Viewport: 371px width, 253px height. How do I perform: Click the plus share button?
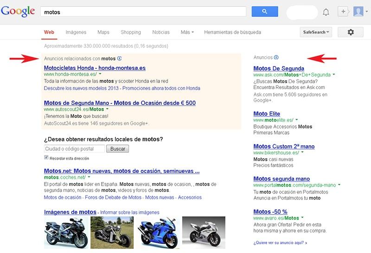coord(343,11)
